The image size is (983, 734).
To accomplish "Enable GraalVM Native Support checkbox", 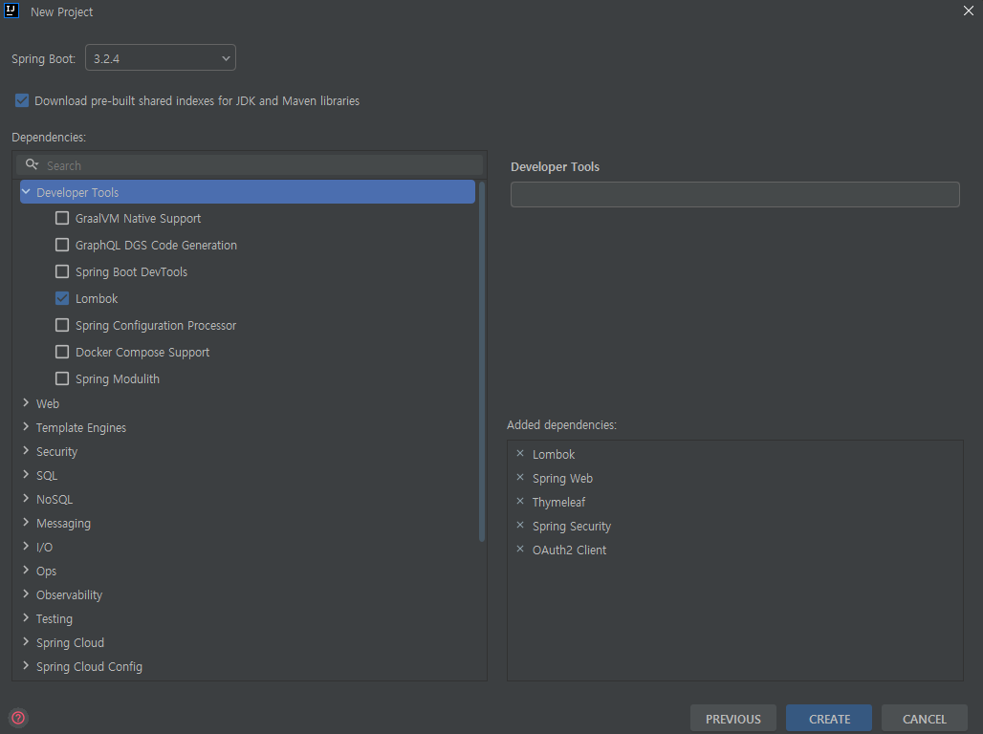I will point(62,218).
